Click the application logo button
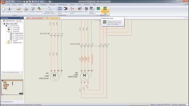 3,2
